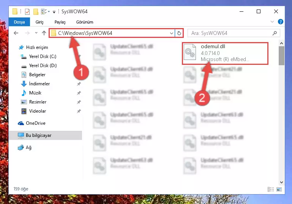Expand the address bar history dropdown
This screenshot has height=204, width=292.
click(172, 33)
